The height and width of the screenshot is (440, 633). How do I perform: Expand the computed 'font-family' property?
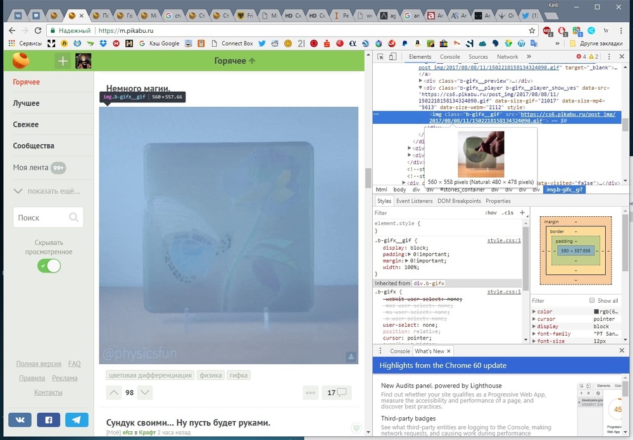coord(534,334)
